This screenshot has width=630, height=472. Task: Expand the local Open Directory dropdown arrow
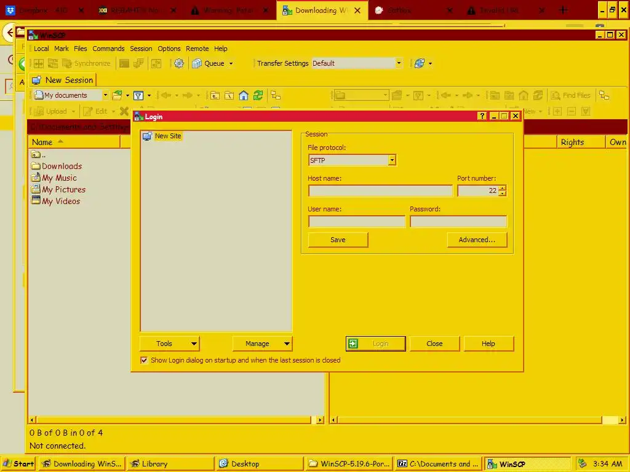pos(127,95)
